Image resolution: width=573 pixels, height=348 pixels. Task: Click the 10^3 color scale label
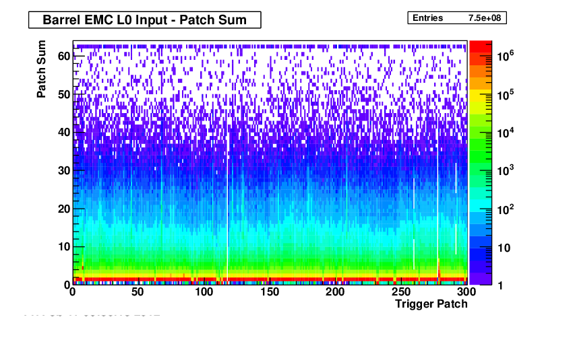506,170
